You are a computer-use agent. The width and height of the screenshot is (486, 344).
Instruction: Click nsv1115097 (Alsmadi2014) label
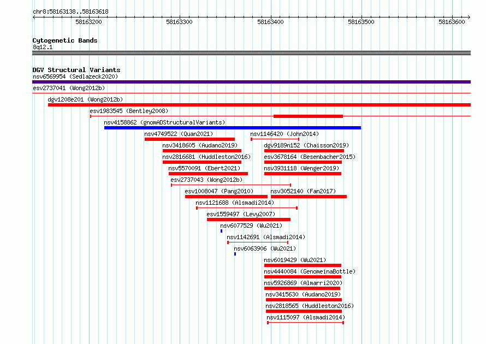point(306,317)
